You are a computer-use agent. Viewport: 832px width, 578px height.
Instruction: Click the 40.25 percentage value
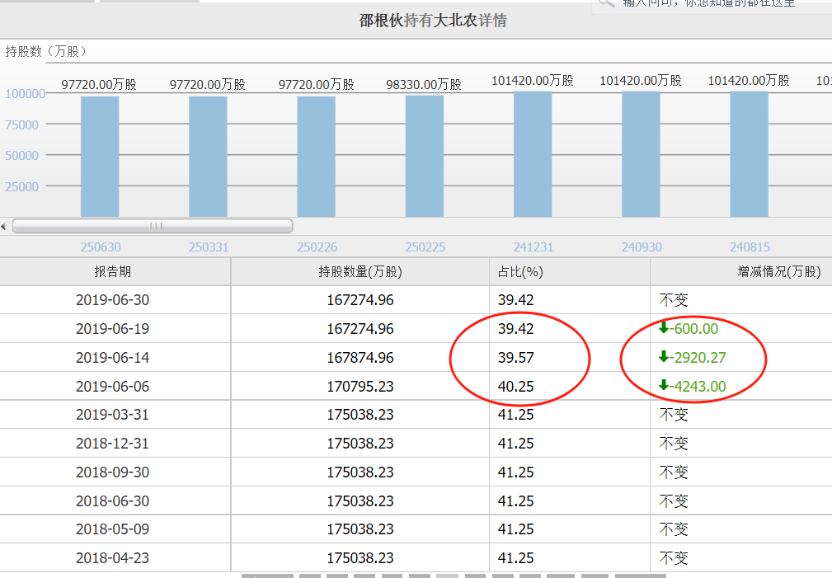(515, 387)
